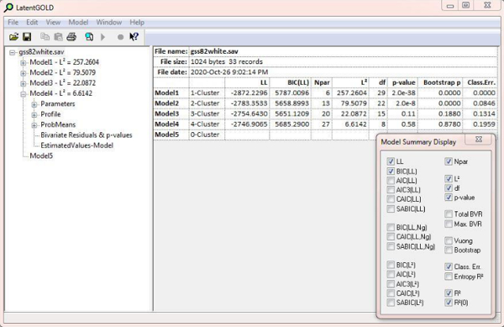The width and height of the screenshot is (504, 327).
Task: Click the context Help arrow-question icon
Action: pos(134,37)
